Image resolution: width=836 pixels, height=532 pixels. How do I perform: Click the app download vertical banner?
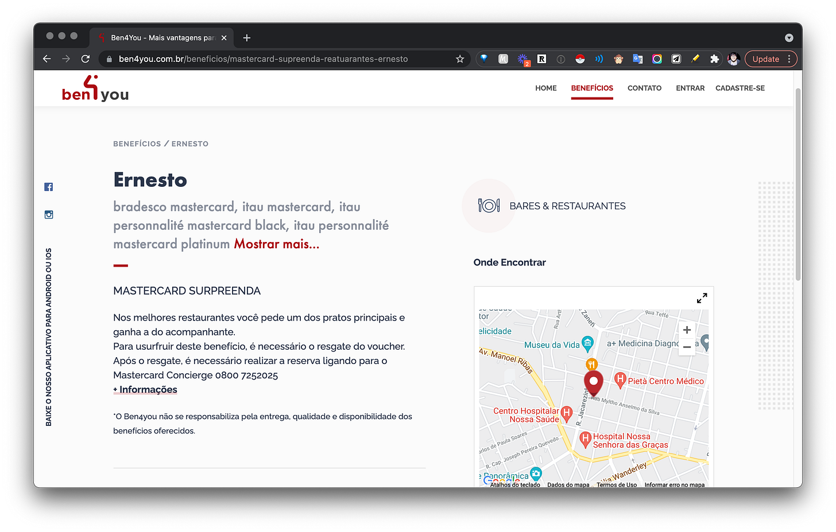point(49,337)
